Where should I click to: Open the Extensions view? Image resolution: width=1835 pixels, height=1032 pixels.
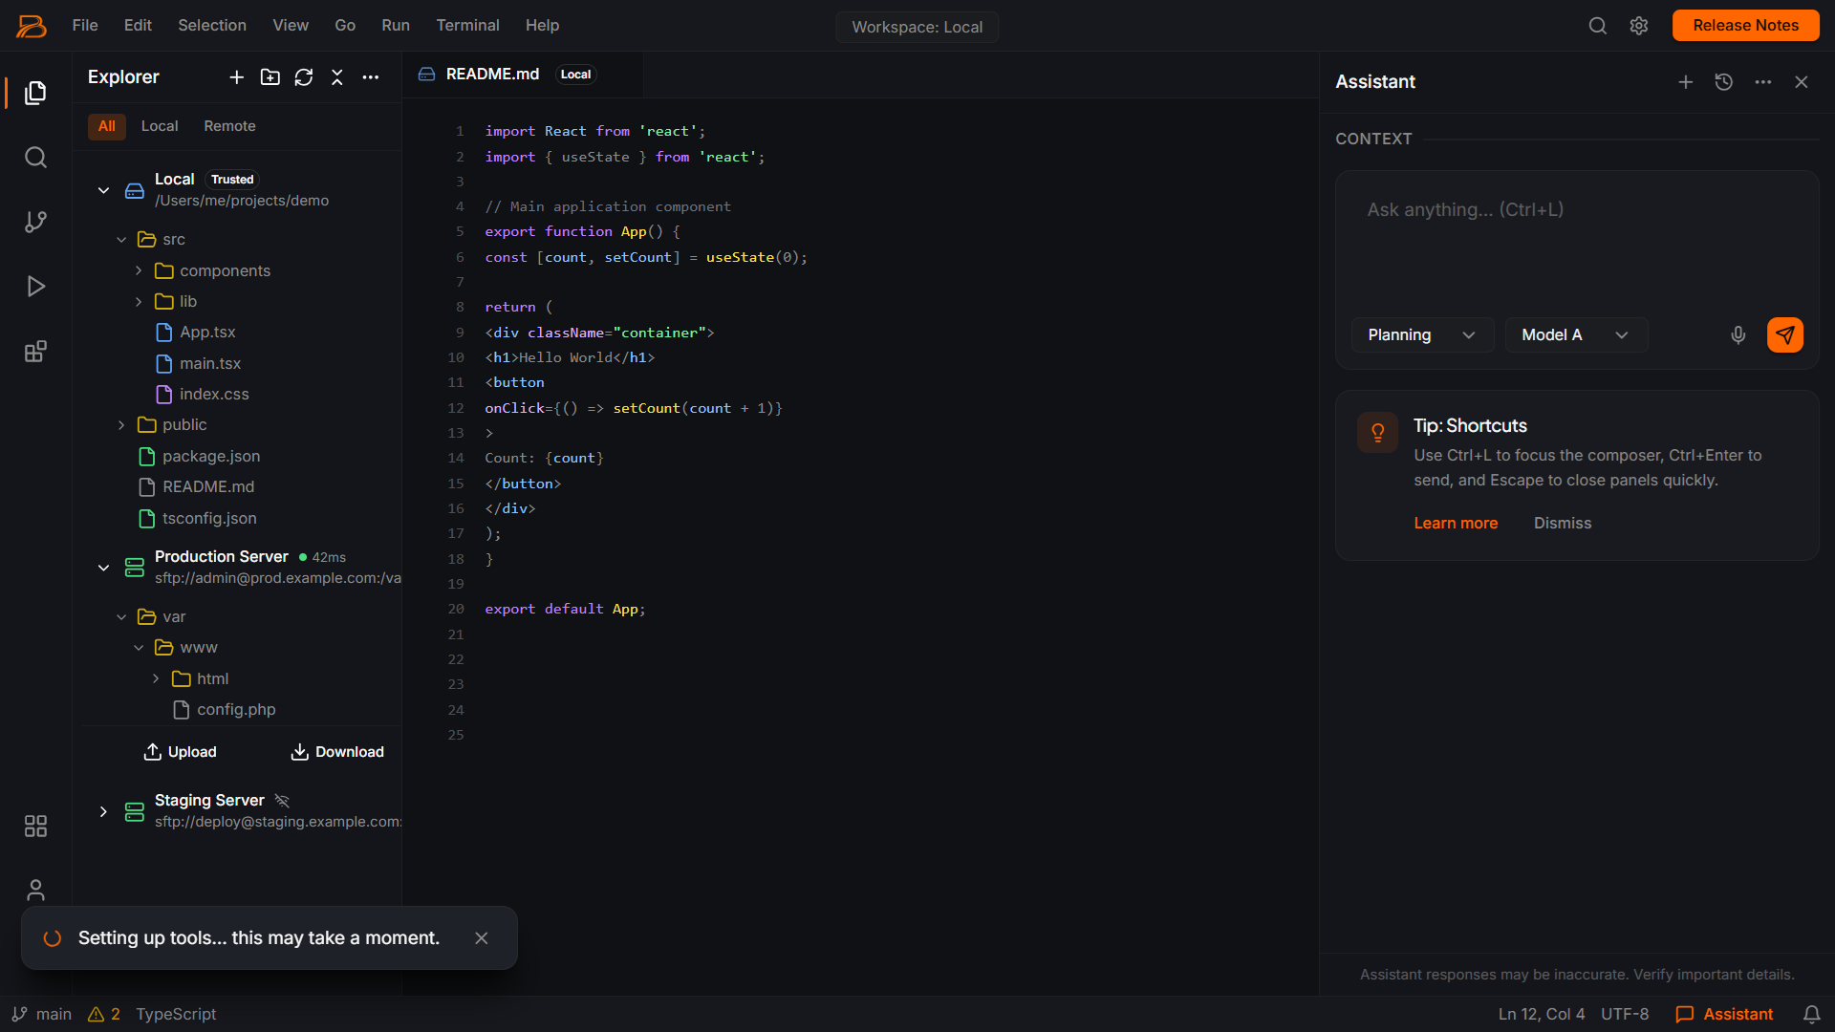pos(35,351)
